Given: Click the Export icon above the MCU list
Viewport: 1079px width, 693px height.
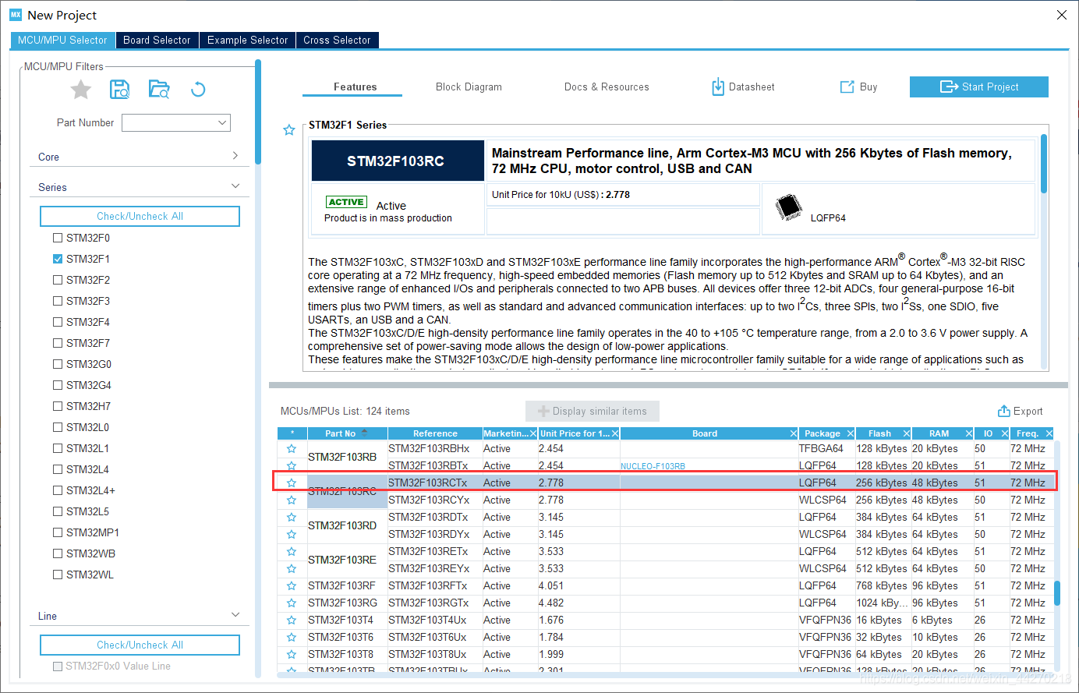Looking at the screenshot, I should tap(1004, 411).
